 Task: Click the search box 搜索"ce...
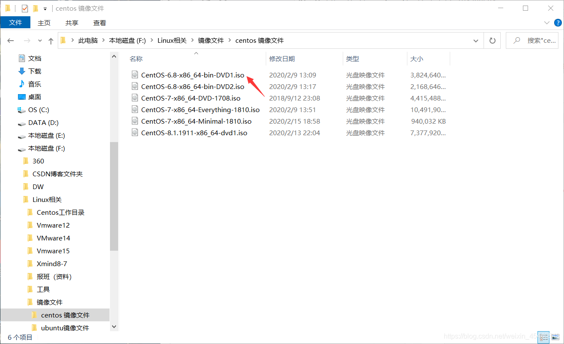pos(532,41)
